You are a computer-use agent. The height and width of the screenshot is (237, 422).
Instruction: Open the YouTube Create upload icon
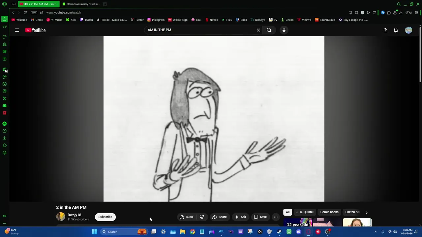[x=385, y=30]
